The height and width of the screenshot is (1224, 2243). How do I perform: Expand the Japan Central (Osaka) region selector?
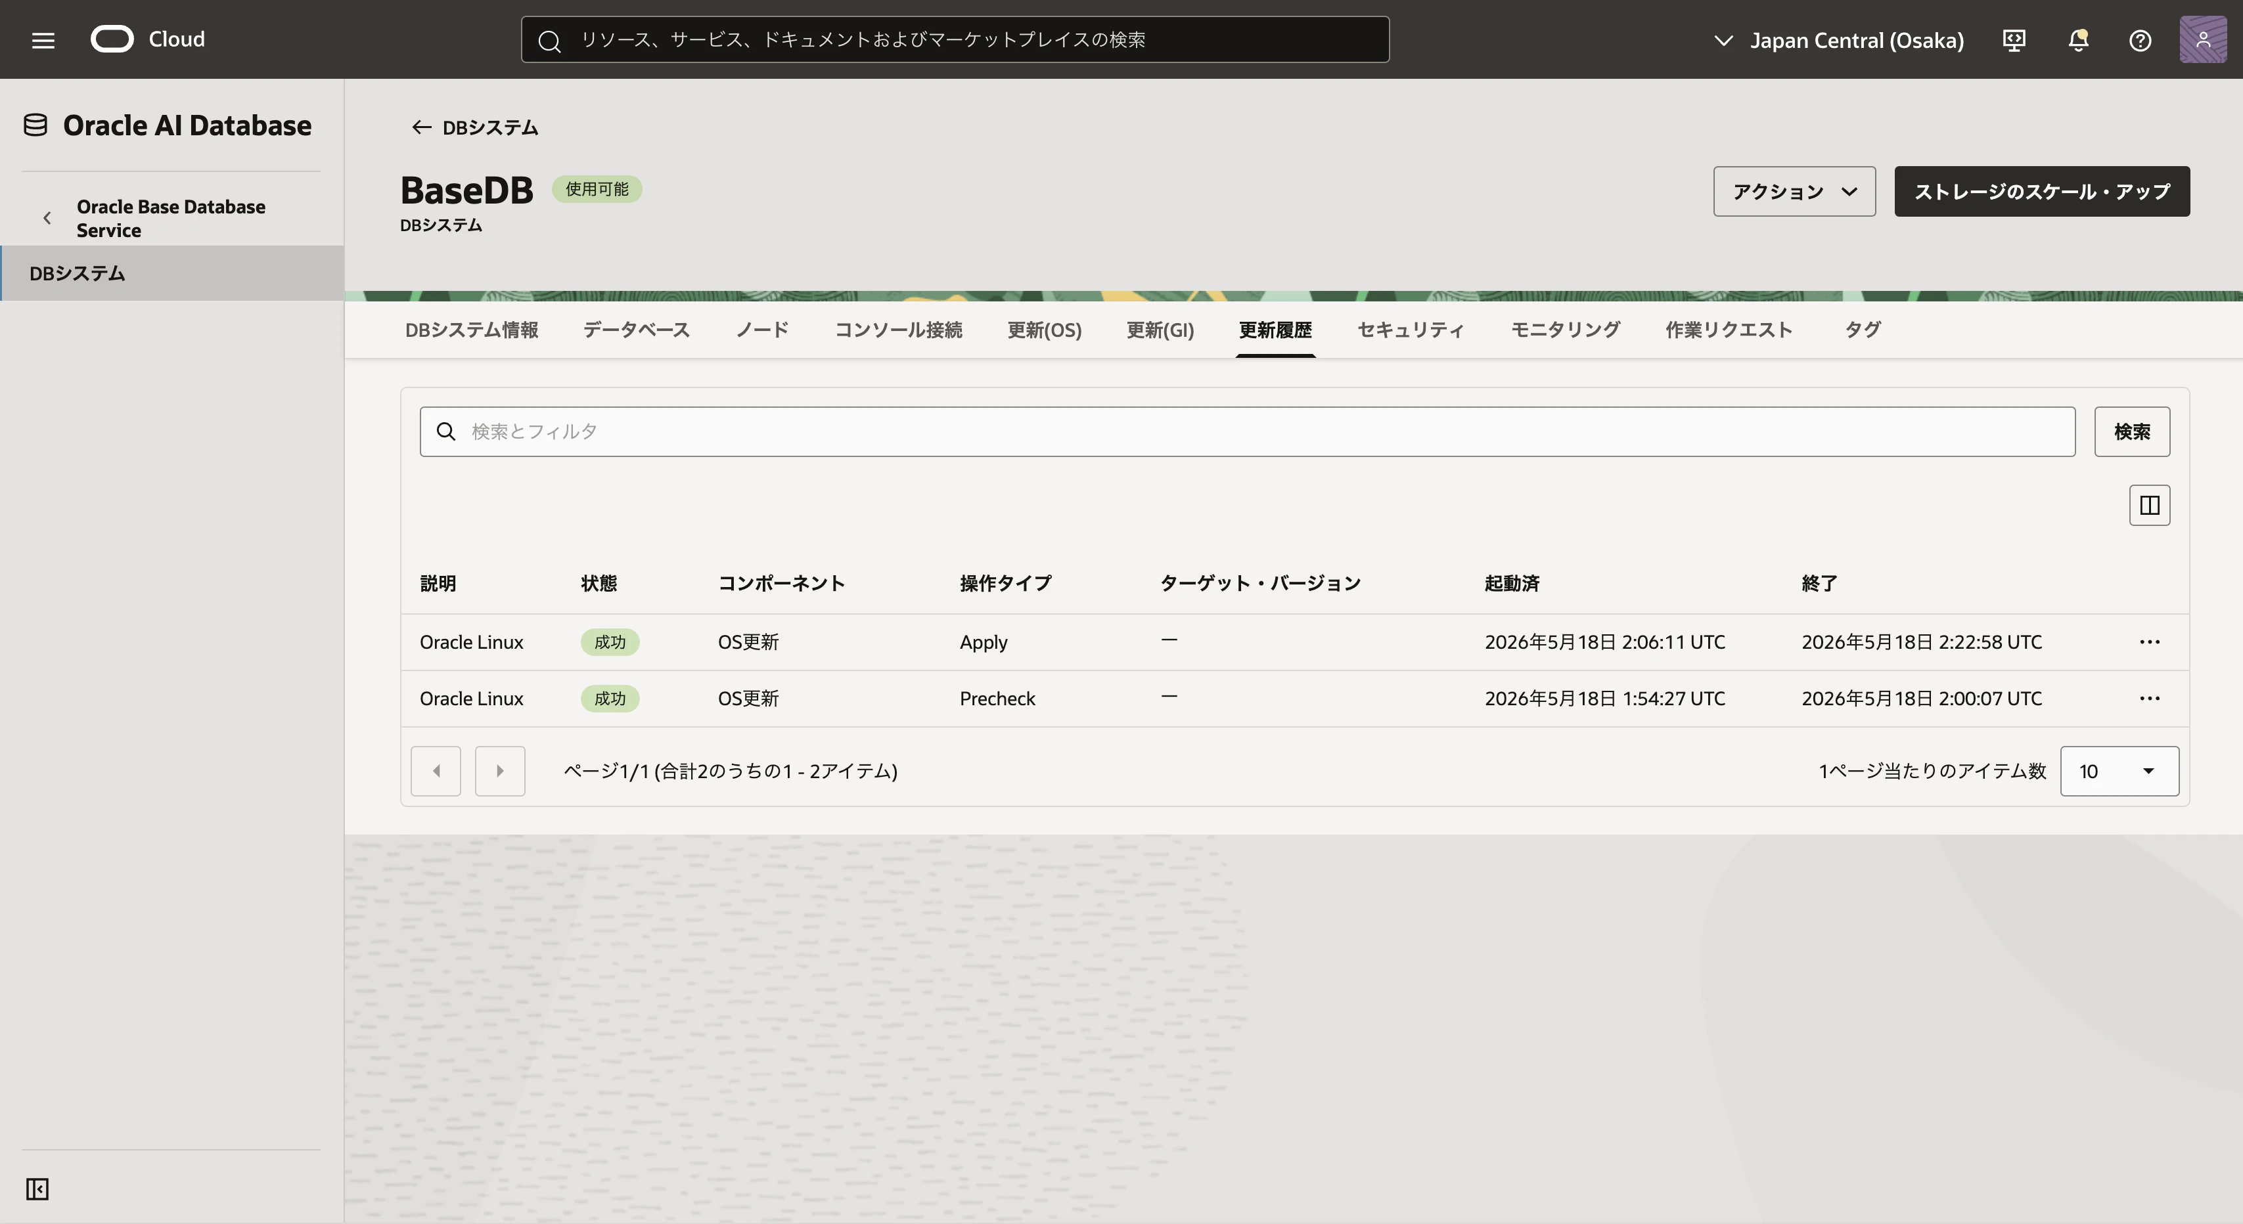pyautogui.click(x=1838, y=40)
